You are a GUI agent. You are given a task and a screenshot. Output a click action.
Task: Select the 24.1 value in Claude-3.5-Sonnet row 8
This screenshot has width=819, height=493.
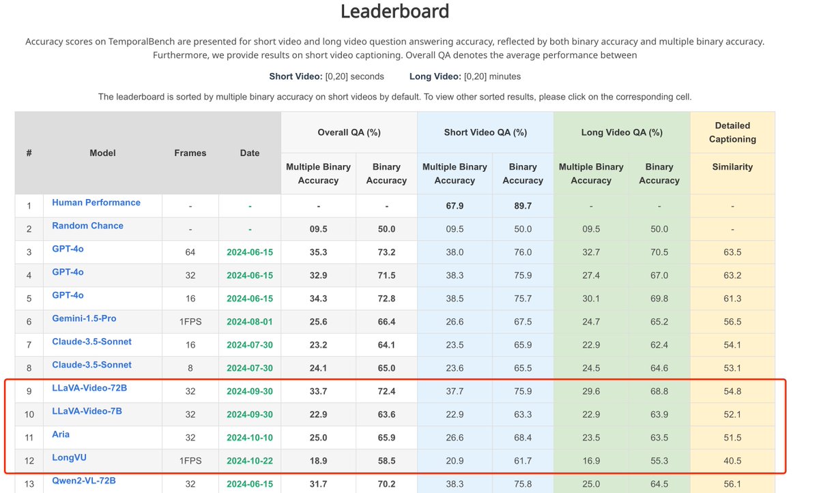318,368
